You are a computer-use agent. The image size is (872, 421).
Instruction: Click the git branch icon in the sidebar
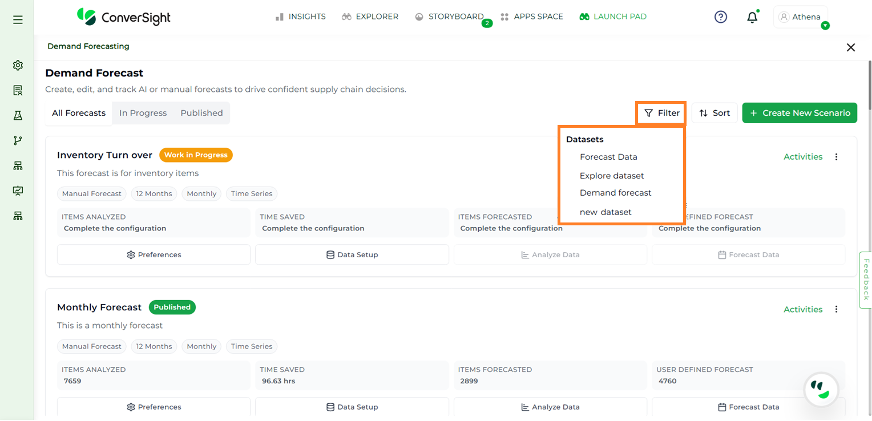18,140
